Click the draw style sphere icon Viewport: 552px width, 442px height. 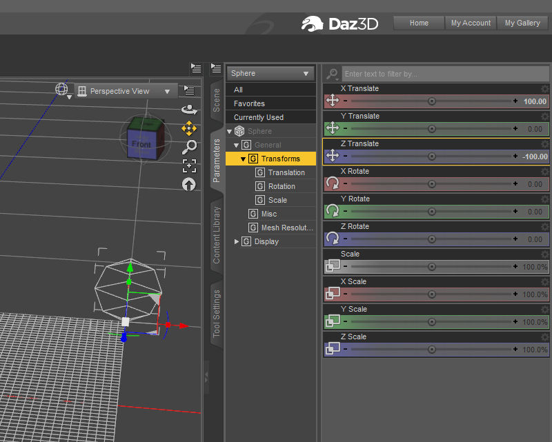pyautogui.click(x=61, y=90)
